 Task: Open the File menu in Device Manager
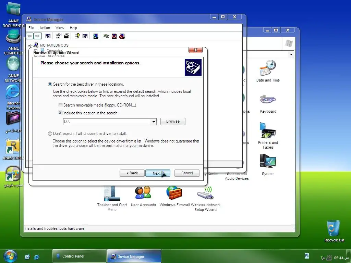coord(31,28)
